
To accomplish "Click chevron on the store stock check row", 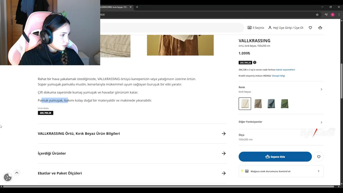I will click(318, 171).
